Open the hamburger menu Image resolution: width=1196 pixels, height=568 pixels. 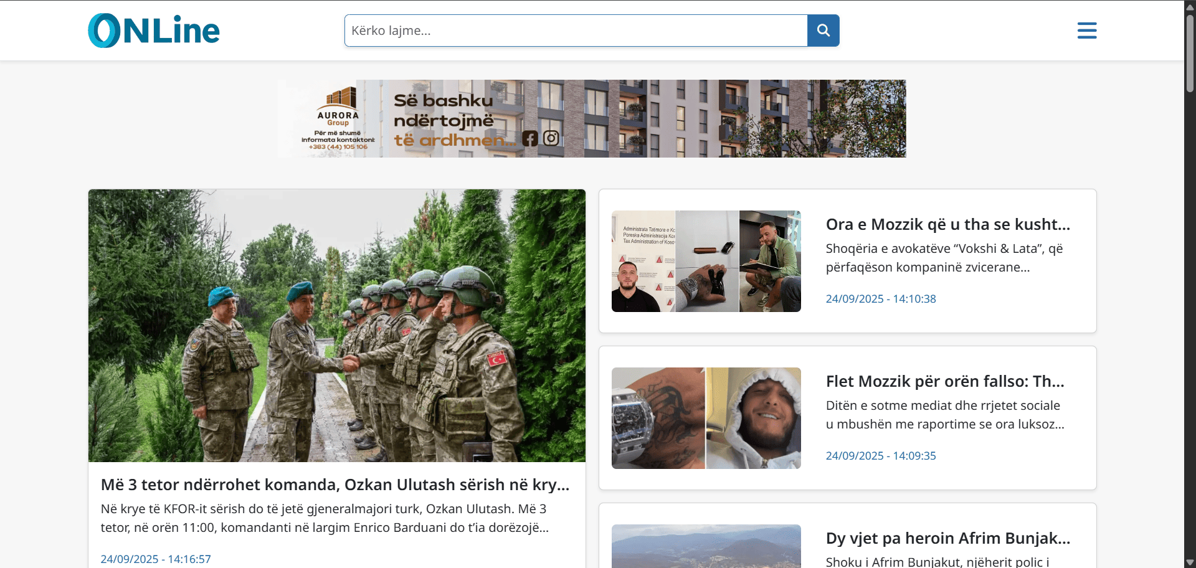coord(1086,31)
